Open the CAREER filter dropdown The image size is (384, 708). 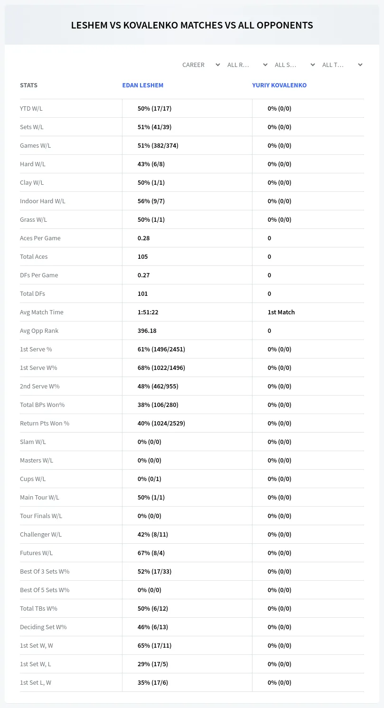201,65
